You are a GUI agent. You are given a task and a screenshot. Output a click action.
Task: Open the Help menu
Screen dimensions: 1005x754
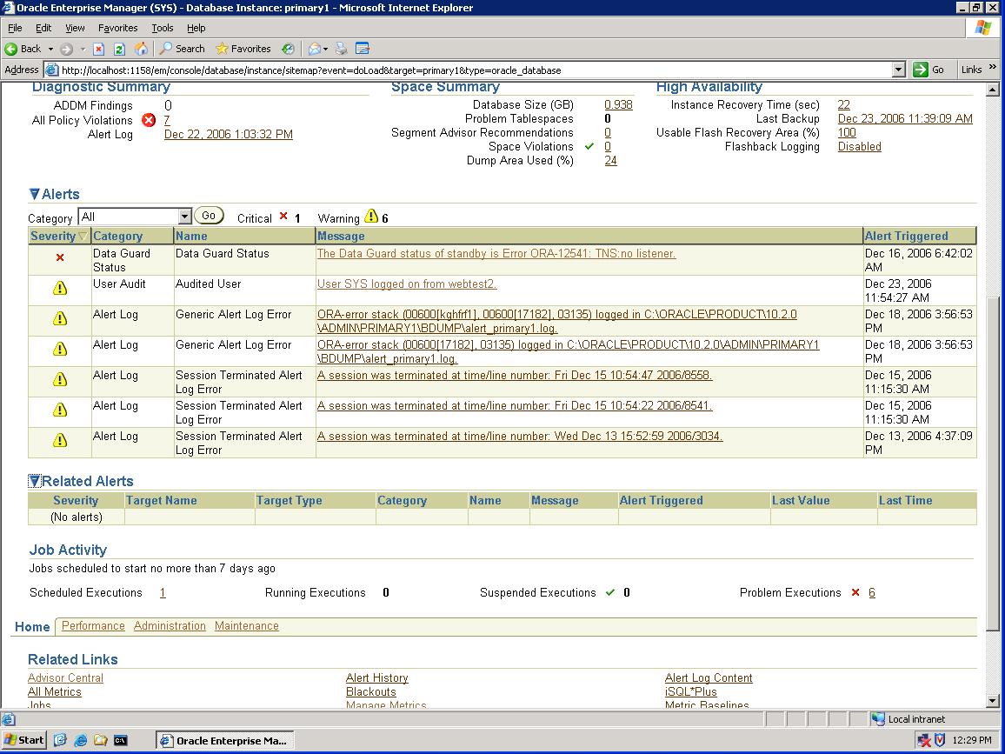(x=196, y=28)
